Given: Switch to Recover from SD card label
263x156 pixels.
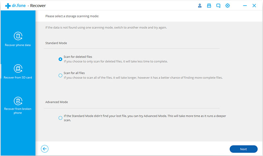Looking at the screenshot, I should pyautogui.click(x=18, y=78).
